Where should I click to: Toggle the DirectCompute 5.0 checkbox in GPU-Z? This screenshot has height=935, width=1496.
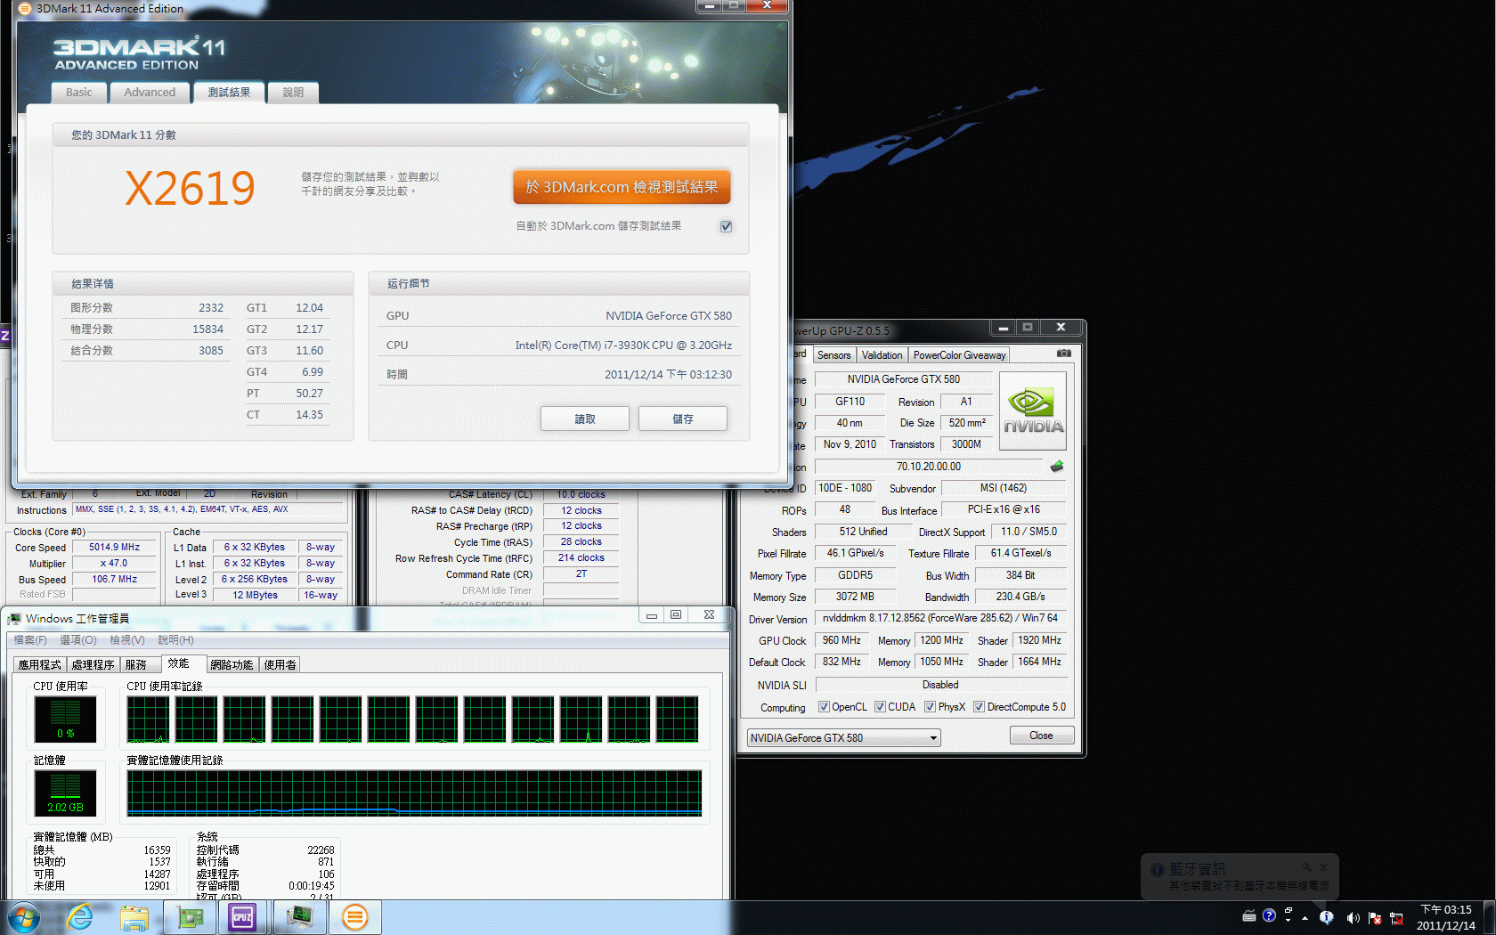point(979,707)
